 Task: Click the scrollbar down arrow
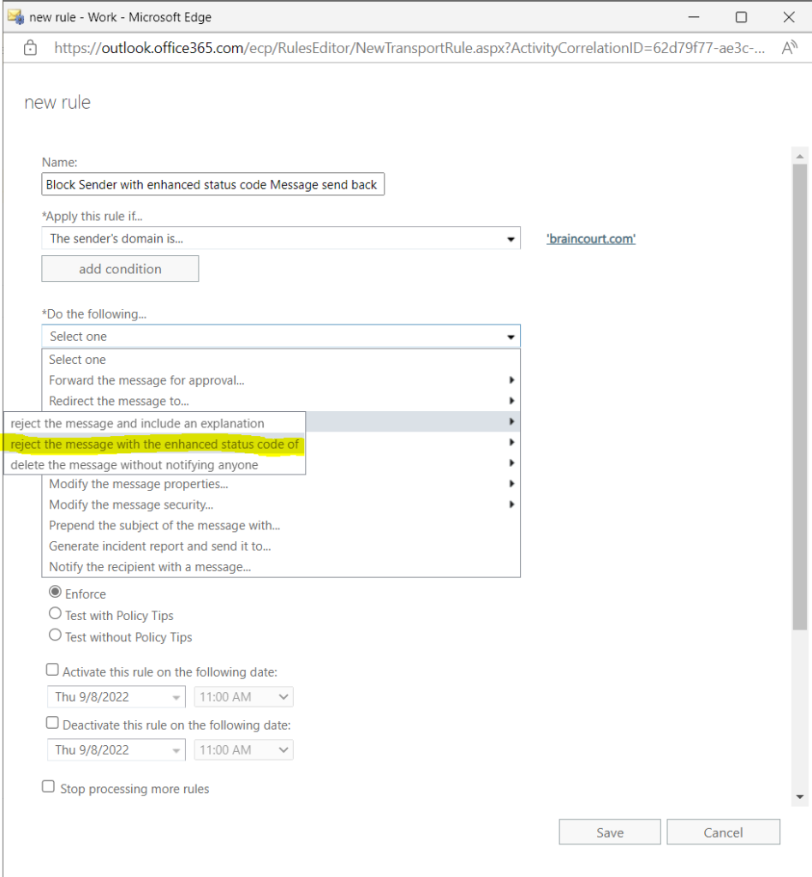[800, 796]
